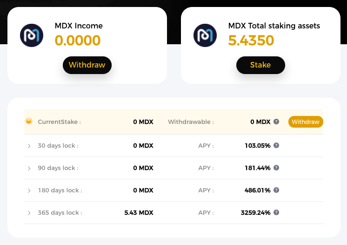
Task: Click 0 MDX amount in 90 days lock row
Action: 143,168
